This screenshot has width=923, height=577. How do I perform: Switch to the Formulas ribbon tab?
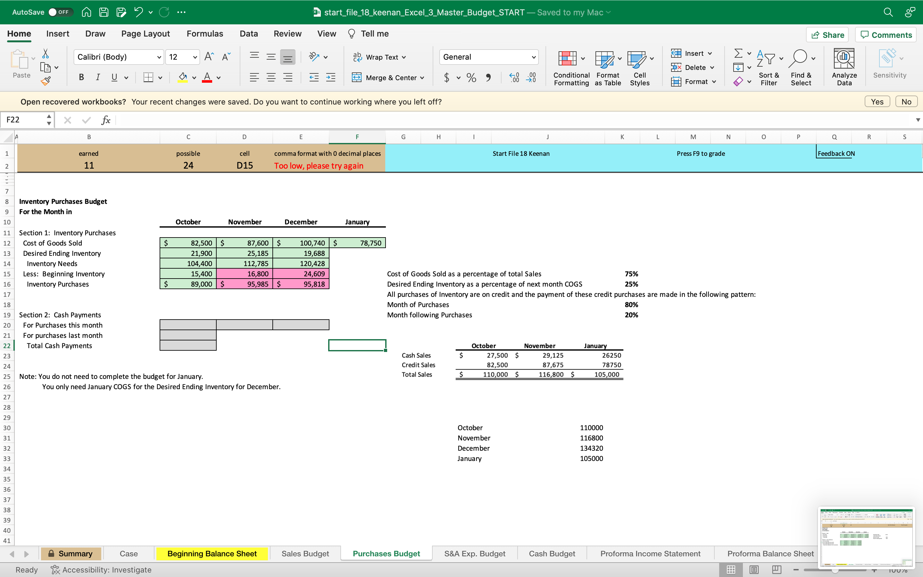coord(204,34)
